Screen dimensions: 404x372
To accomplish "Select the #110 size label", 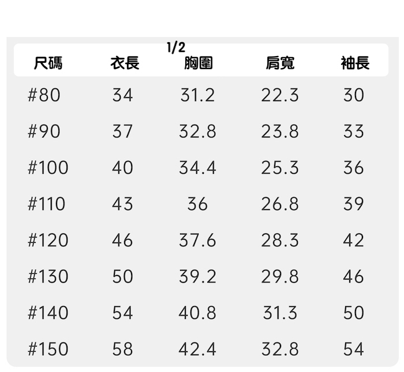I will pyautogui.click(x=47, y=204).
